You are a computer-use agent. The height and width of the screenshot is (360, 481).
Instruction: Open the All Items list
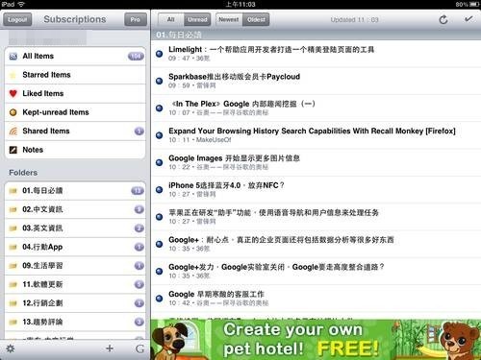point(75,57)
